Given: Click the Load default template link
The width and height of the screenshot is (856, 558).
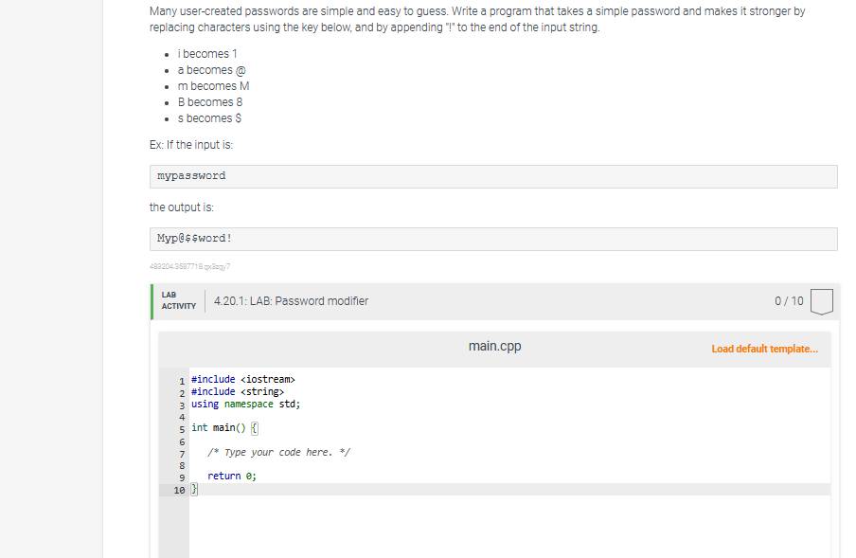Looking at the screenshot, I should [764, 349].
